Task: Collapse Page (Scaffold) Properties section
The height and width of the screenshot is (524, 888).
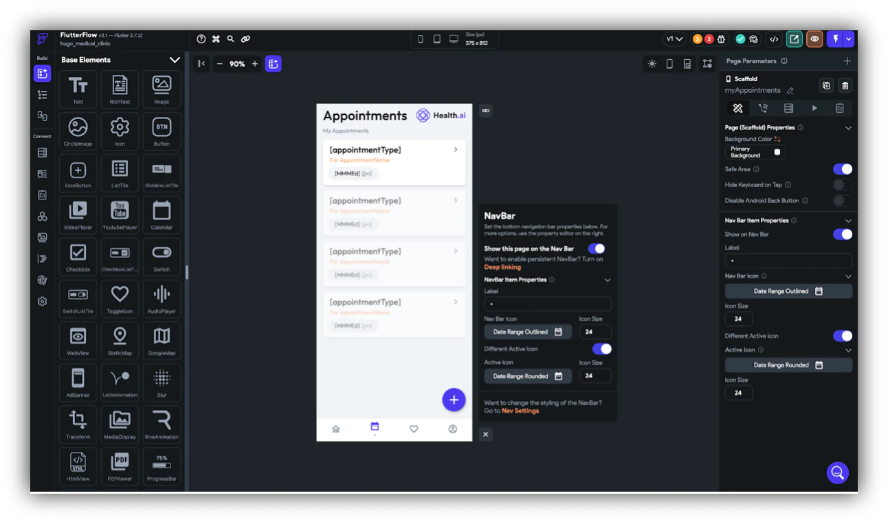Action: [x=848, y=128]
